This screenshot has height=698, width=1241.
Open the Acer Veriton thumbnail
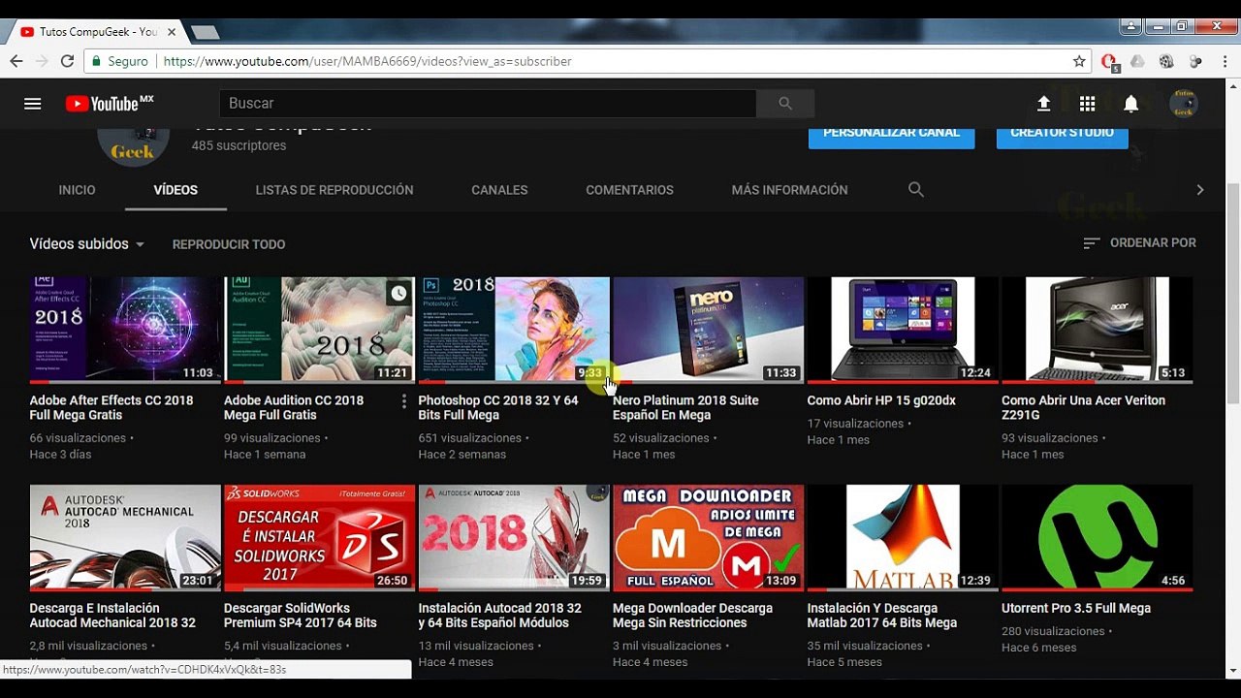(x=1097, y=330)
